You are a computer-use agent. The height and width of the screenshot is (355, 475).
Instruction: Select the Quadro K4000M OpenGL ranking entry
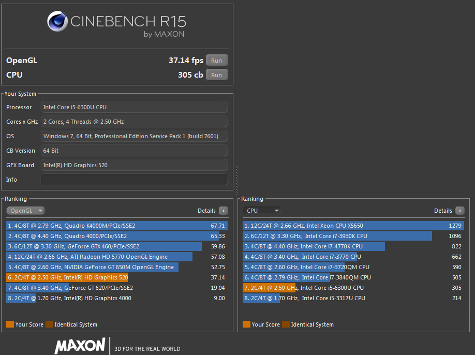click(x=117, y=226)
